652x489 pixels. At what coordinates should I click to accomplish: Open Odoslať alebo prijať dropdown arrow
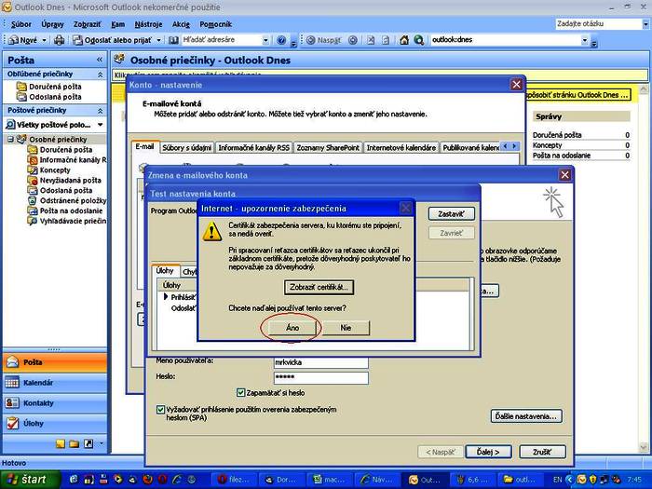pos(158,40)
